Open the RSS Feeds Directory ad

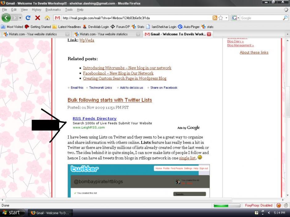(x=94, y=119)
